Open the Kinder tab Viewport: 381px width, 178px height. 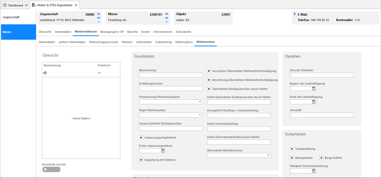145,32
